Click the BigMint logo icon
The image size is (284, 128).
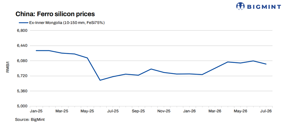coord(240,6)
